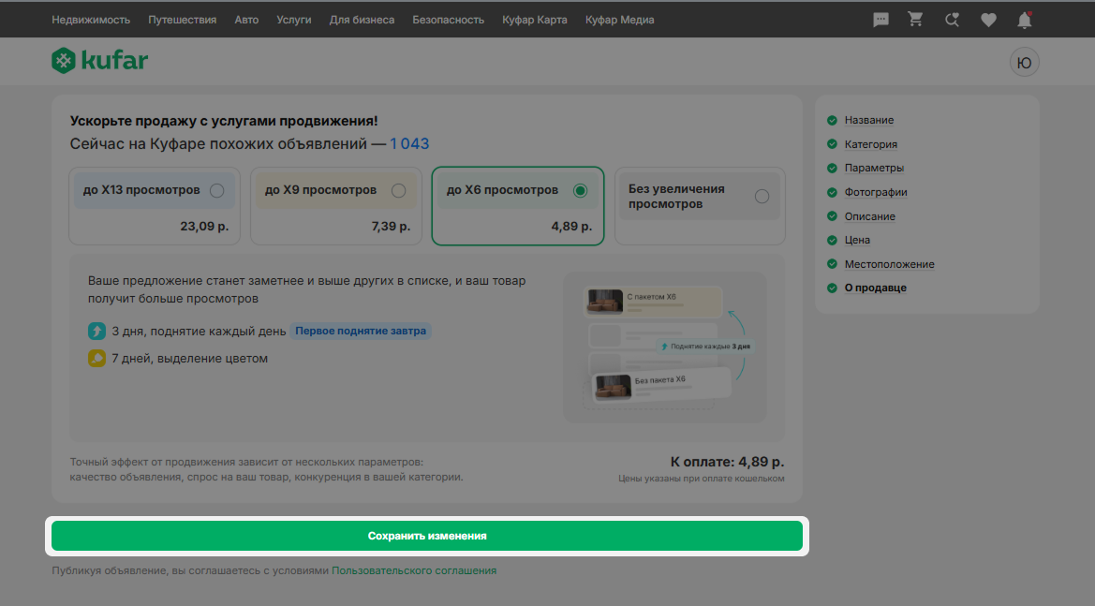Screen dimensions: 1095x606
Task: Click the 7,39 р. price
Action: click(x=392, y=227)
